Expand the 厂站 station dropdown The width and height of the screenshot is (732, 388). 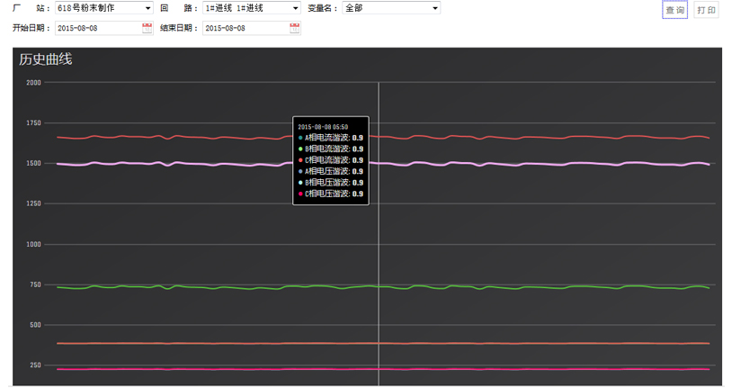103,8
